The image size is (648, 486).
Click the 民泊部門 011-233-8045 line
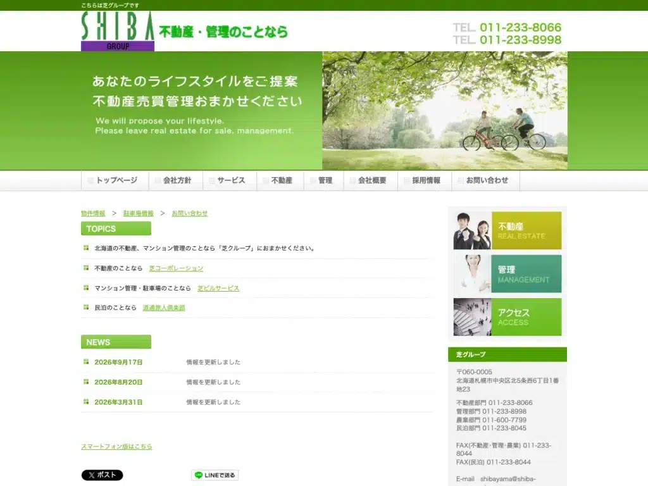pyautogui.click(x=491, y=428)
